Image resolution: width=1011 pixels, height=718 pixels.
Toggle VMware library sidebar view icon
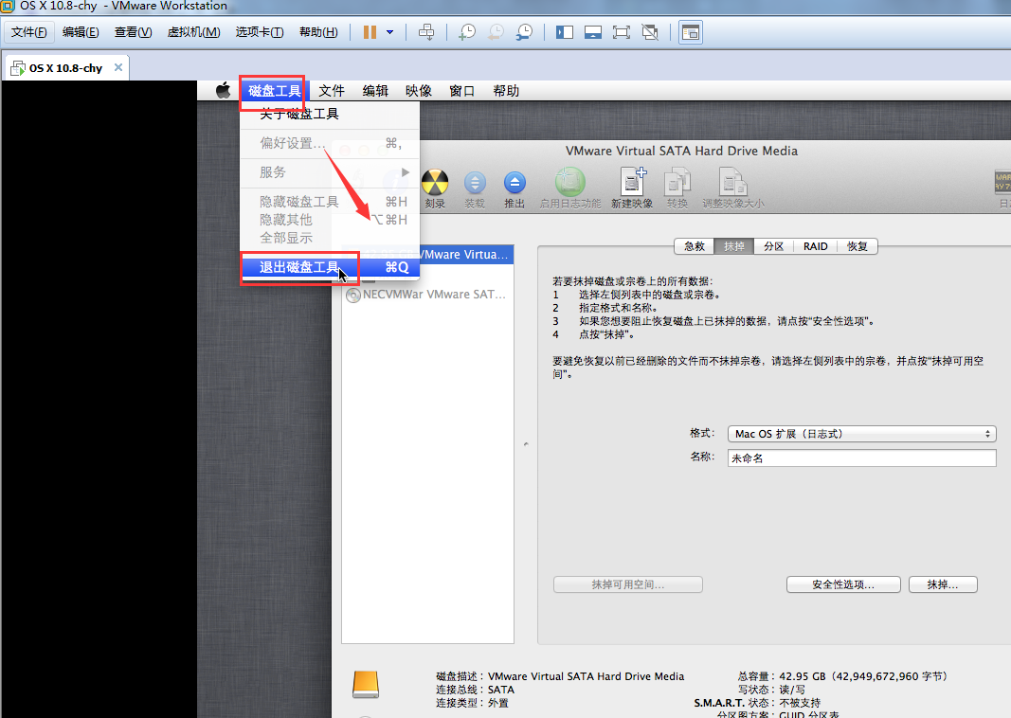point(565,32)
